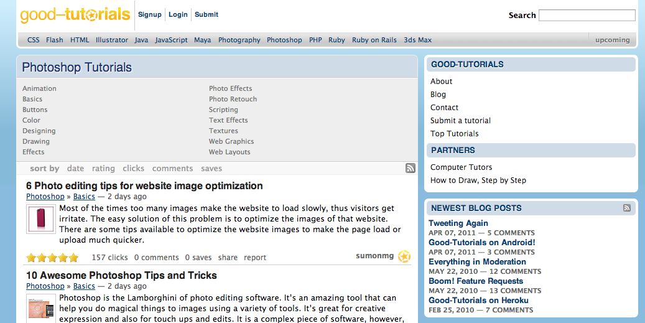Open the Submit a tutorial sidebar link
The height and width of the screenshot is (323, 645).
pos(460,121)
